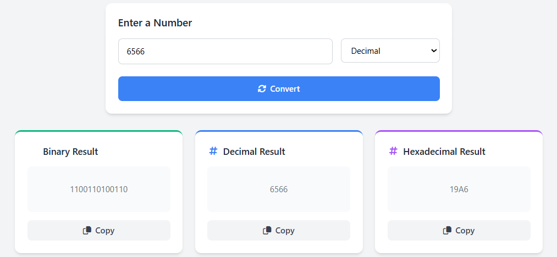Click the Decimal Result heading text

[254, 152]
